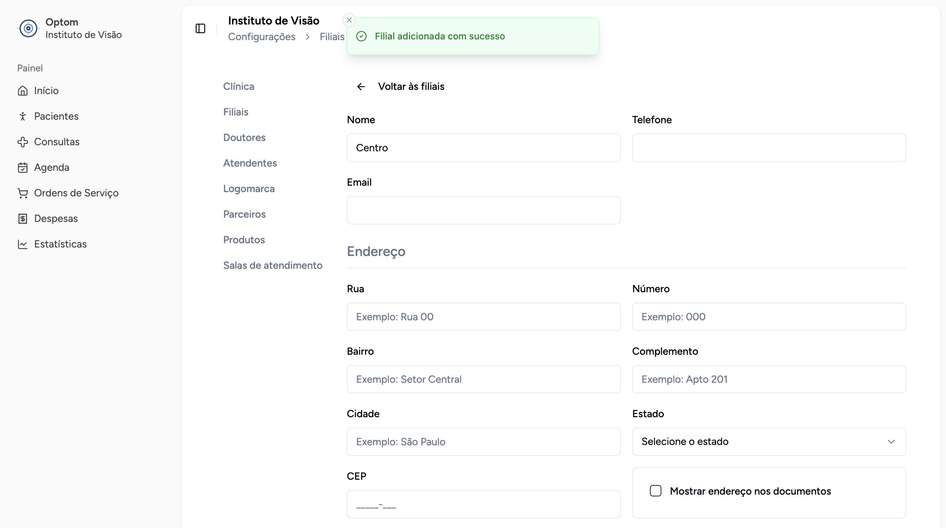The width and height of the screenshot is (946, 528).
Task: Click the Despesas receipt icon
Action: (x=23, y=219)
